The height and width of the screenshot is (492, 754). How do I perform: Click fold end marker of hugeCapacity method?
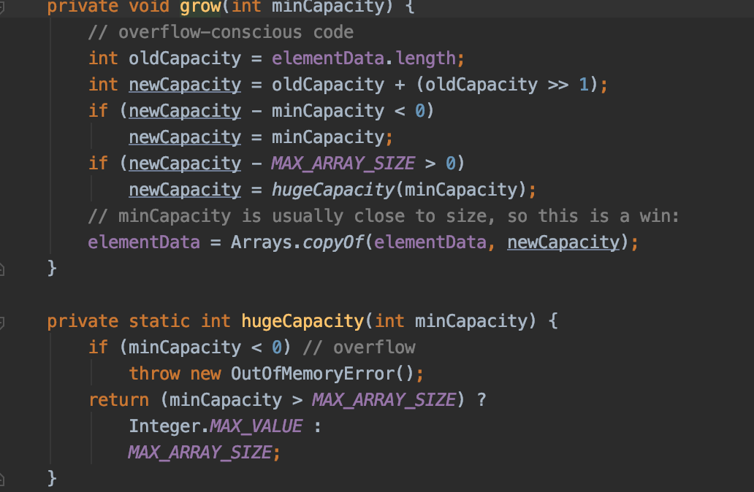[2, 478]
